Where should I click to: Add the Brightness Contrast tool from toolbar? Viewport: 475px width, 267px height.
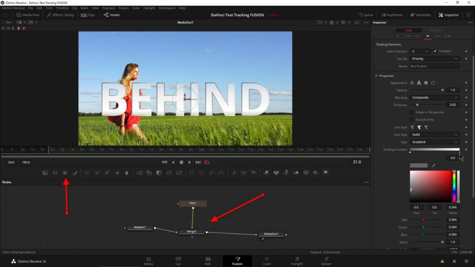point(117,173)
